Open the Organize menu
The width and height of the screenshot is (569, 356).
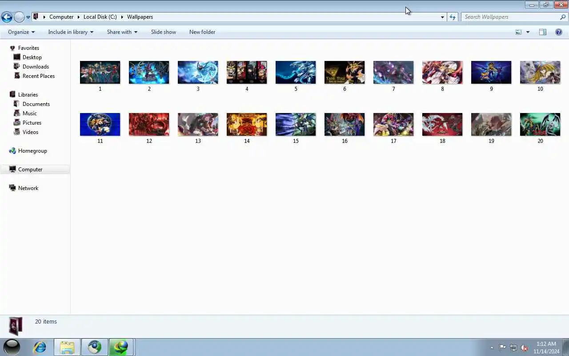pyautogui.click(x=21, y=32)
